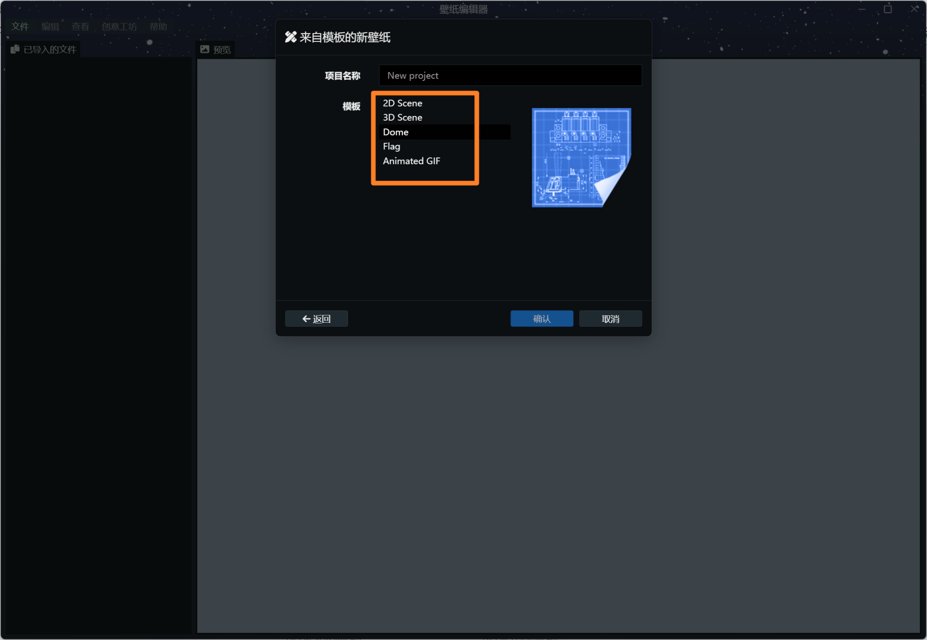Select the Animated GIF template
This screenshot has height=640, width=927.
[411, 161]
